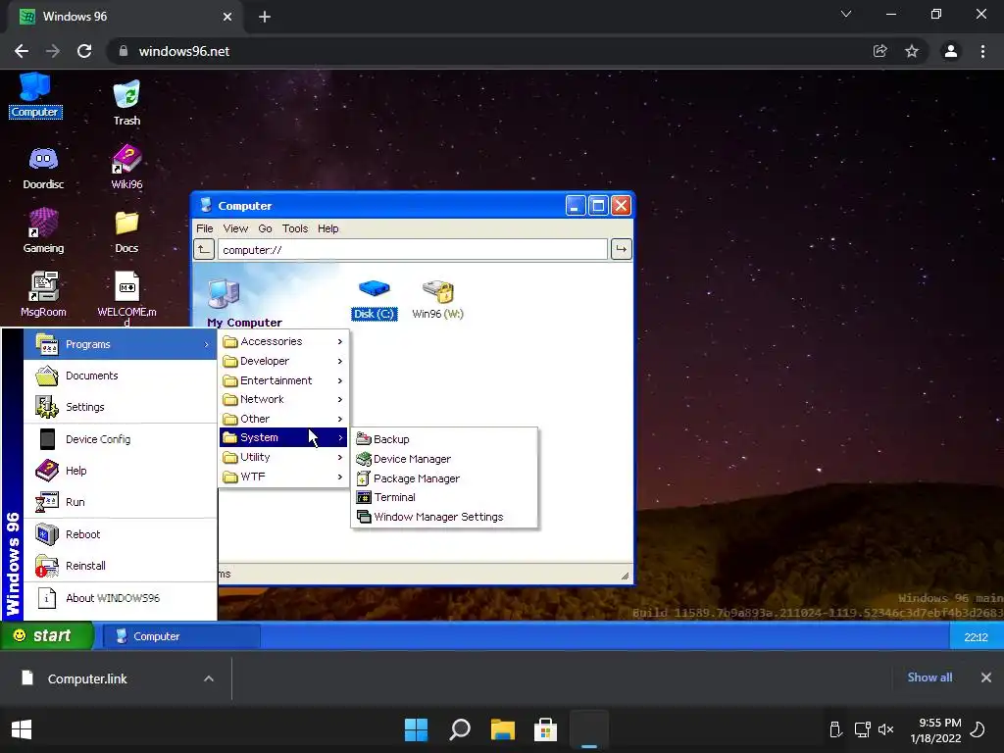
Task: Choose Run in the start menu
Action: pyautogui.click(x=121, y=502)
